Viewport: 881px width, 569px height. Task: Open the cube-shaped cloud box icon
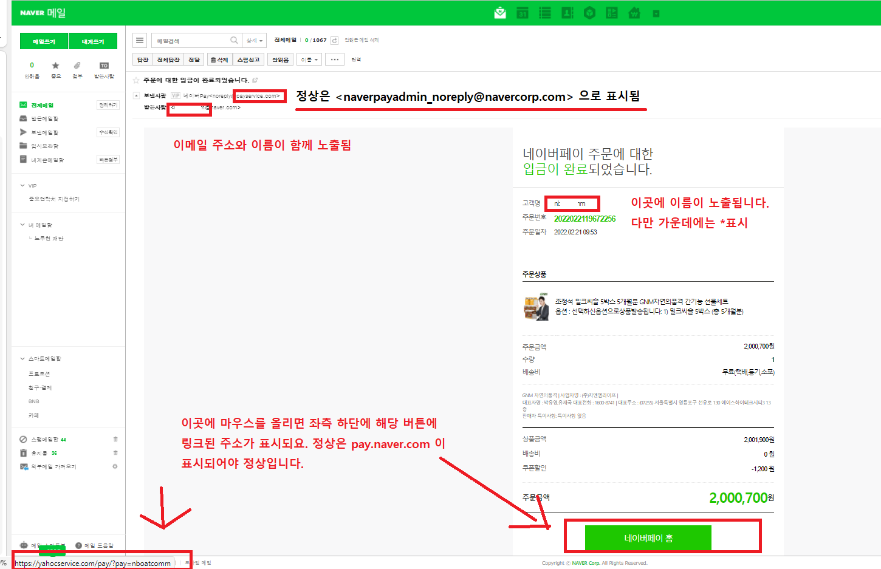(589, 13)
